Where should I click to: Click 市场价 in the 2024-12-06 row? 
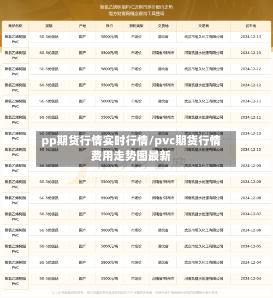tap(136, 230)
